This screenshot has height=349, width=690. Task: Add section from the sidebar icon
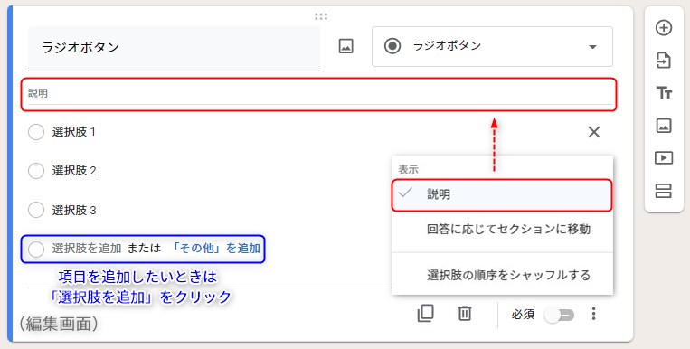coord(664,191)
